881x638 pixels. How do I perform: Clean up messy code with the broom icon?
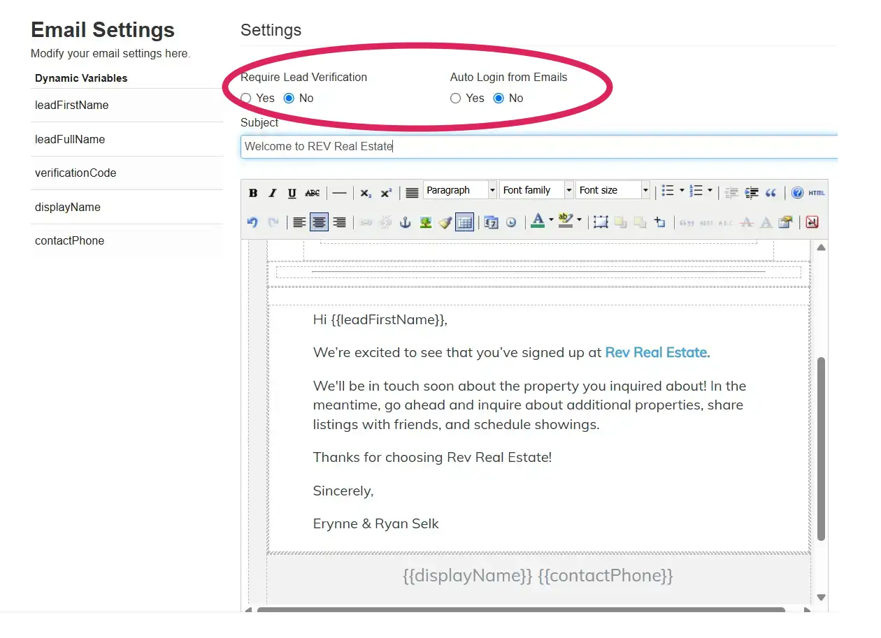(x=445, y=222)
